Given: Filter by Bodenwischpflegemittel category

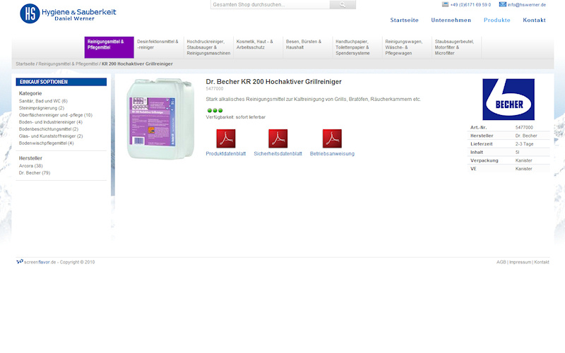Looking at the screenshot, I should 46,143.
